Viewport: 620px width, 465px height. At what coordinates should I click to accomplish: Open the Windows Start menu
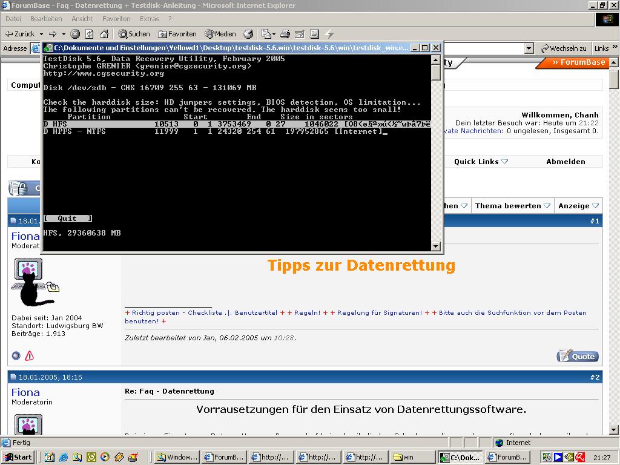[x=18, y=458]
